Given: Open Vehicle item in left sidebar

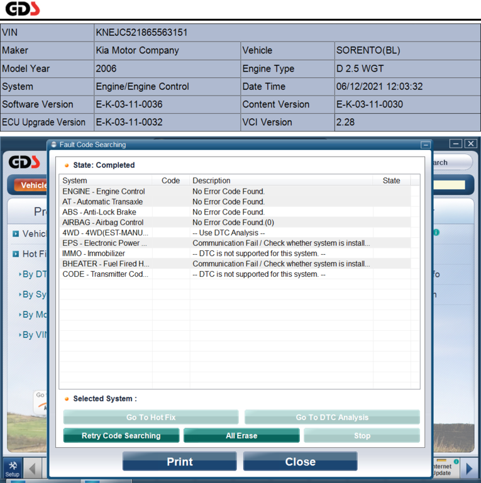Looking at the screenshot, I should point(30,234).
